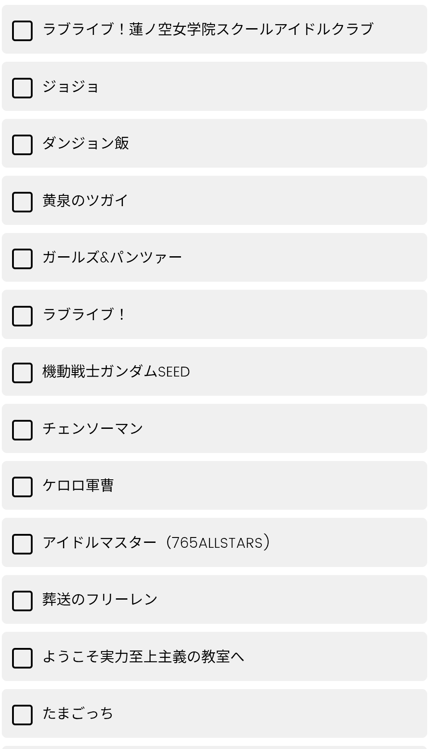Tick the たまごっち checkbox
429x749 pixels.
click(x=22, y=715)
